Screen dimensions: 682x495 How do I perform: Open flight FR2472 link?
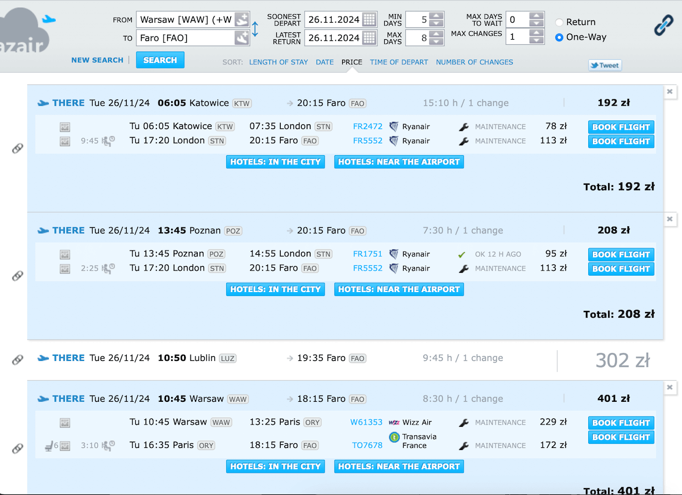point(368,127)
